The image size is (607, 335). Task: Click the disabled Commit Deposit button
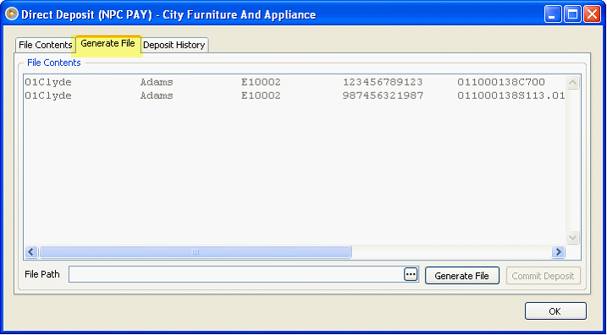coord(544,276)
